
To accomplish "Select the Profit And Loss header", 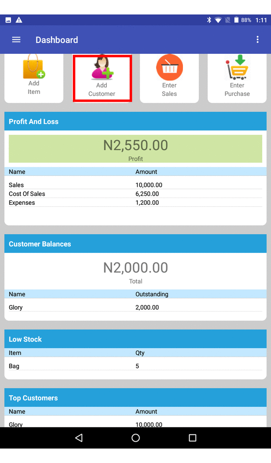I will pos(135,121).
